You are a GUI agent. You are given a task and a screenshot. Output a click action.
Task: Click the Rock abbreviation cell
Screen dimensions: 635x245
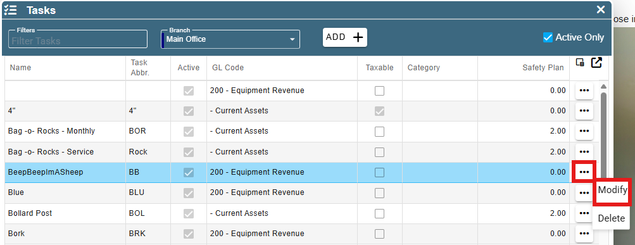pos(148,152)
